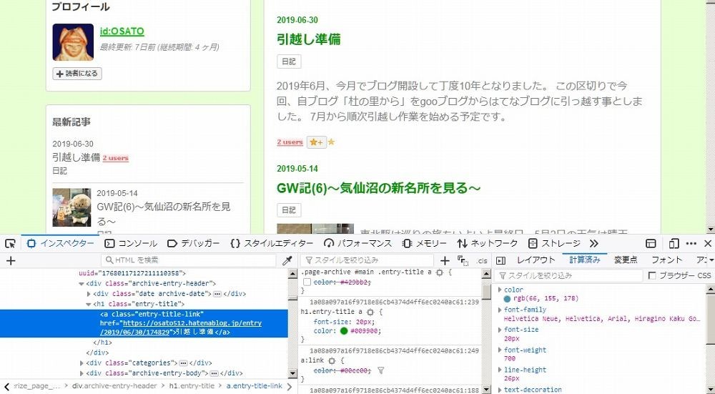This screenshot has width=715, height=394.
Task: Focus rules pane スタイルを絞り込み filter field
Action: (x=367, y=260)
